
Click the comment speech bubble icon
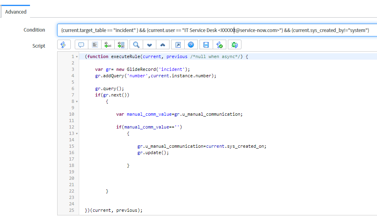tap(81, 45)
